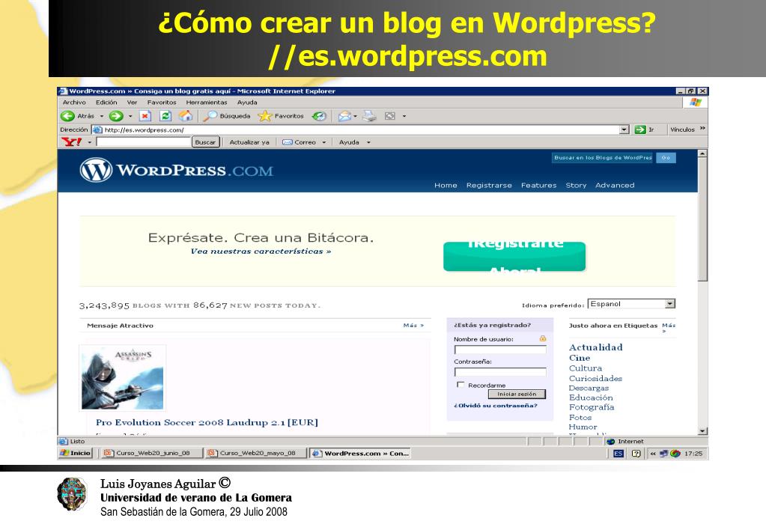Open the Forward button history dropdown

coord(130,116)
